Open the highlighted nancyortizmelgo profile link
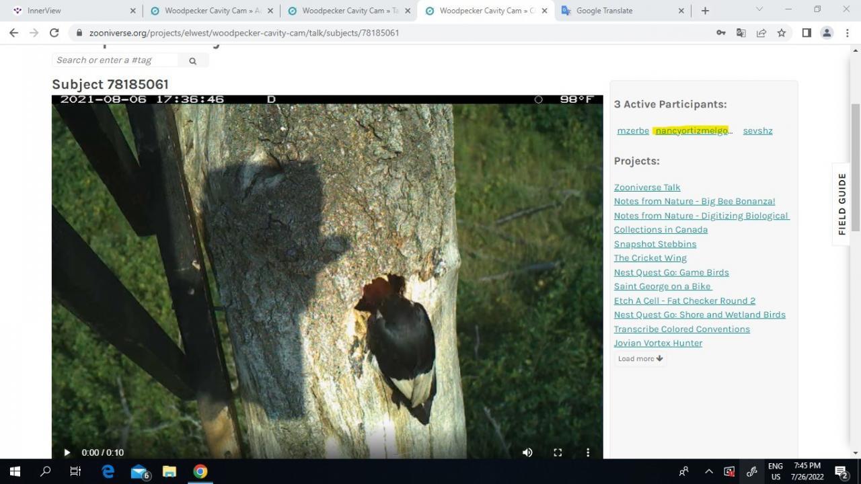This screenshot has width=861, height=484. point(693,130)
